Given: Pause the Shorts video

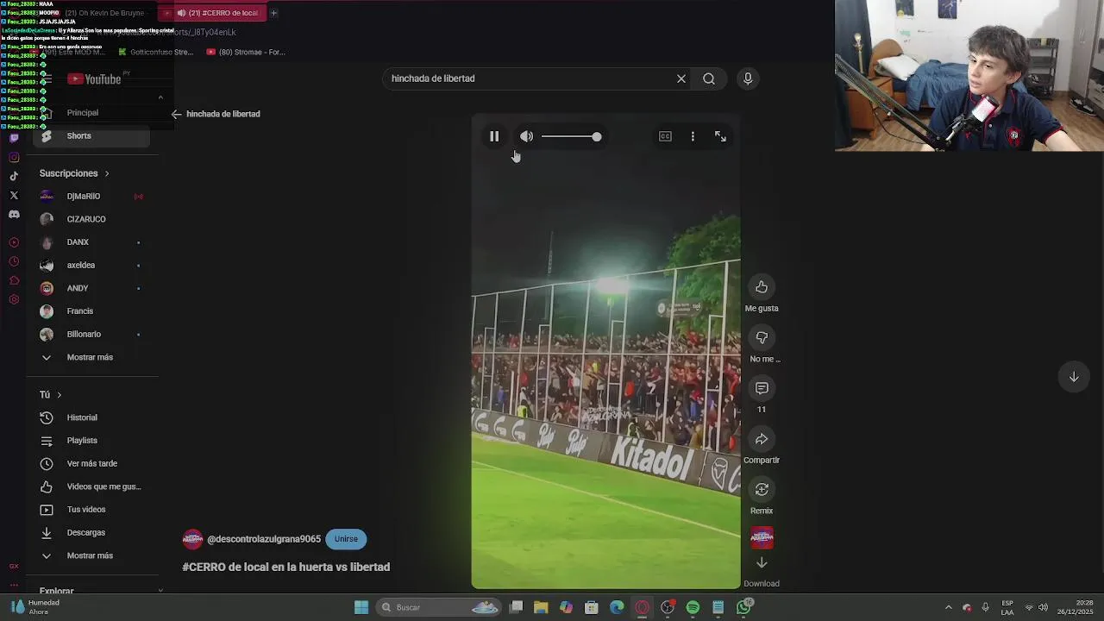Looking at the screenshot, I should pos(494,136).
